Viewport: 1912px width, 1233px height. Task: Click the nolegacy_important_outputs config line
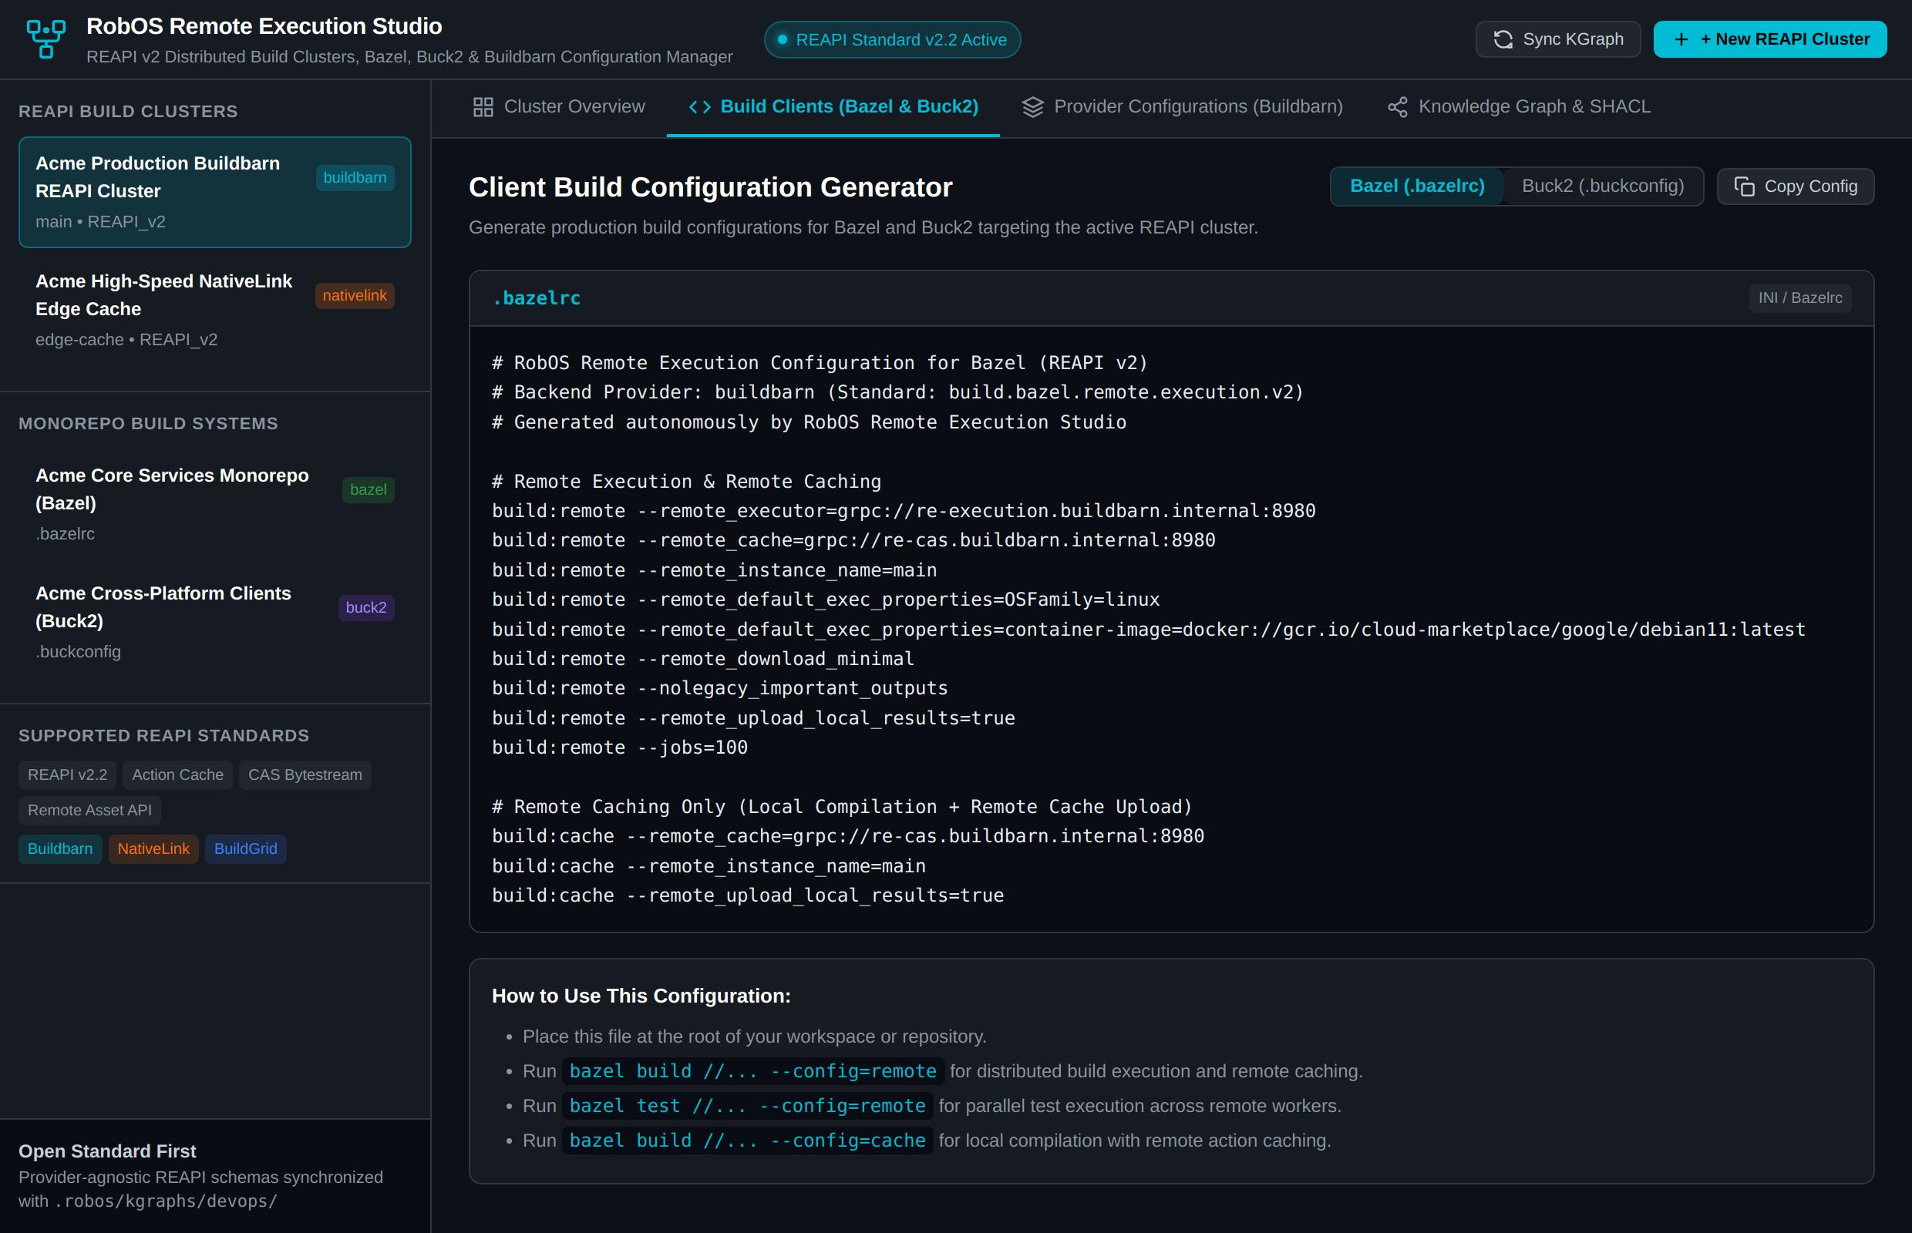719,689
